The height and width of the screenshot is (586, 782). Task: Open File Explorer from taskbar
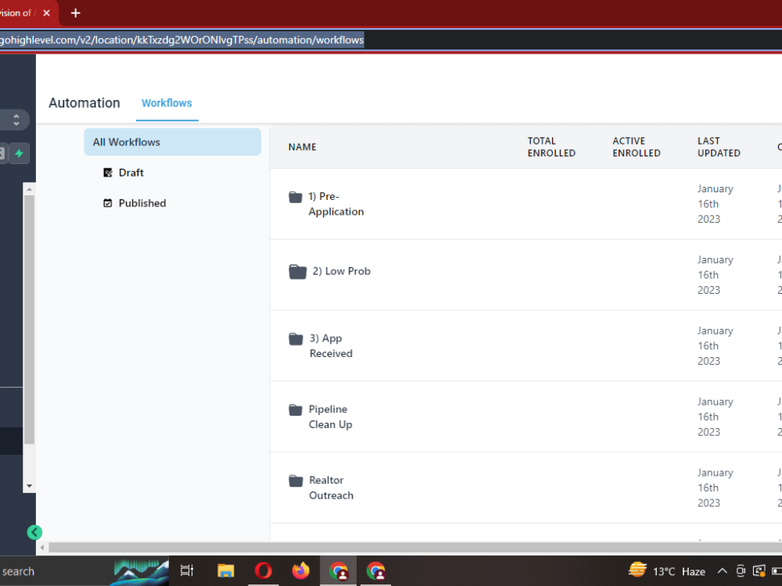(x=226, y=570)
